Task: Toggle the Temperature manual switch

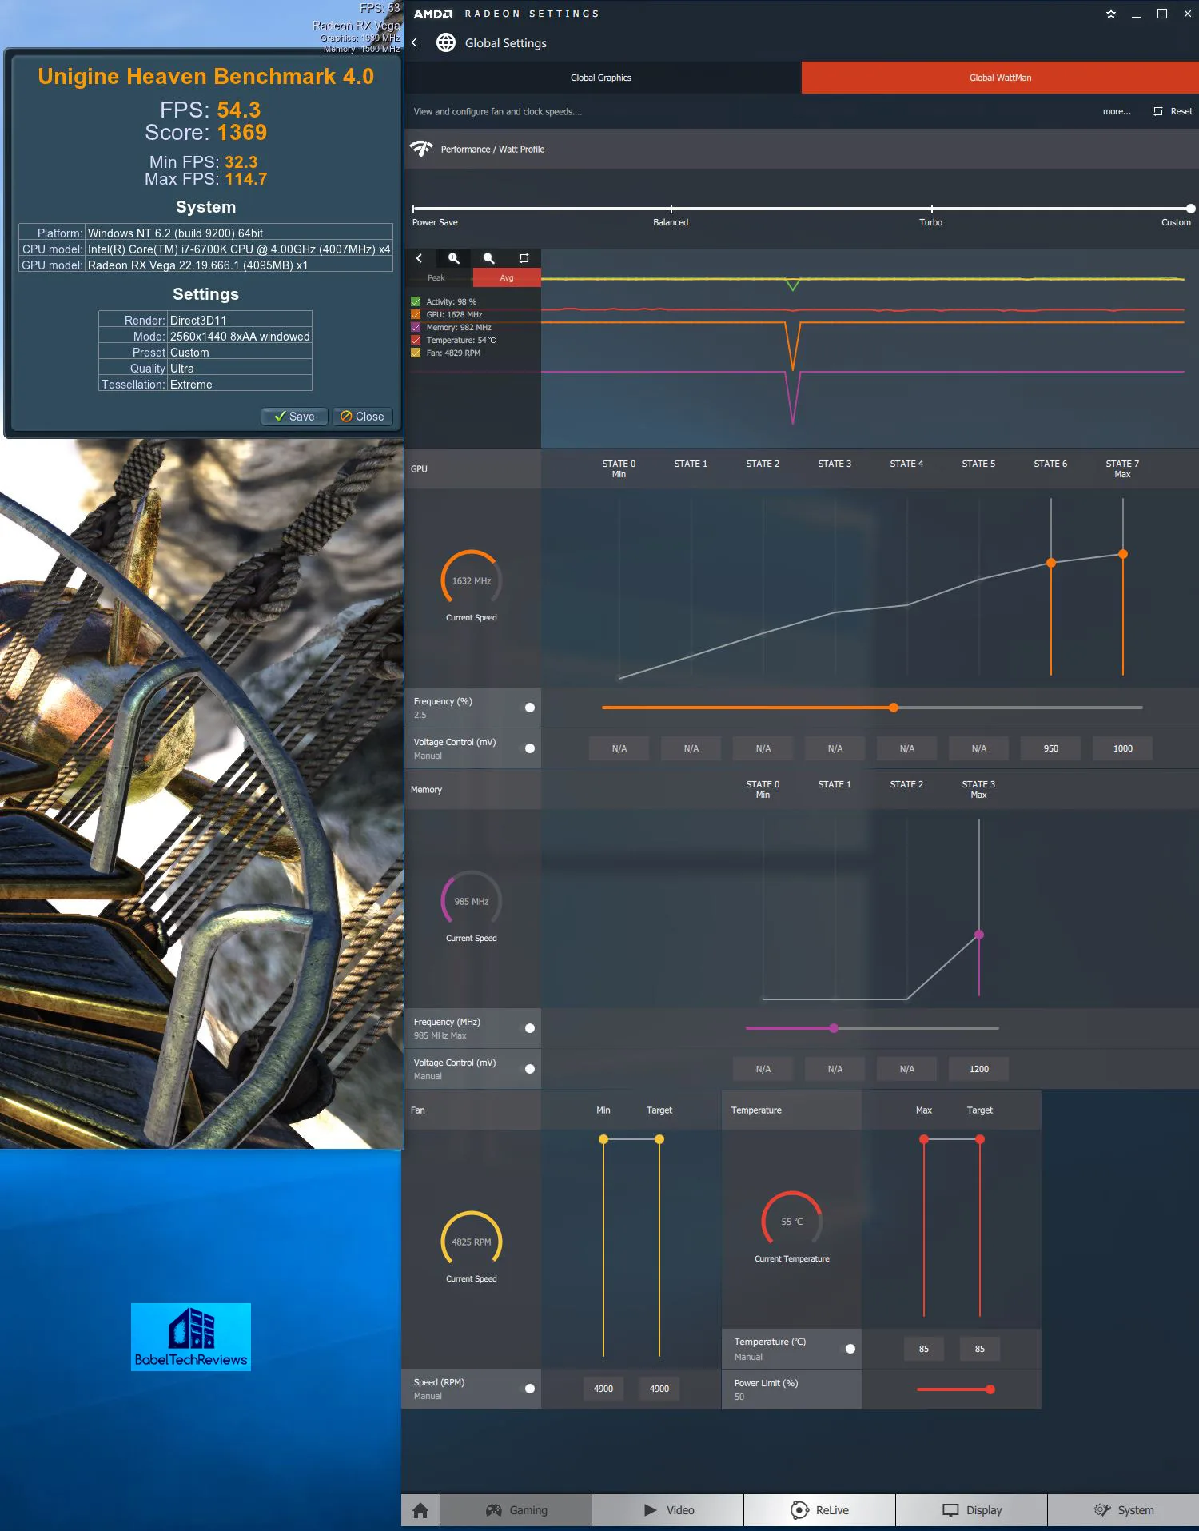Action: (x=850, y=1349)
